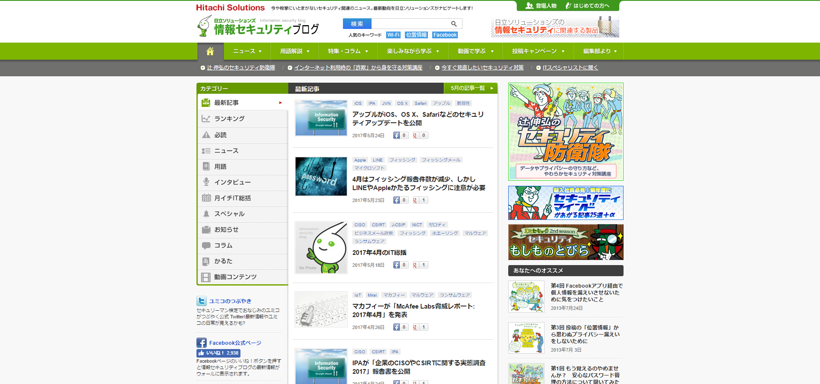Open article アップルがiOS、OS X、Safari title
This screenshot has width=820, height=384.
tap(418, 118)
